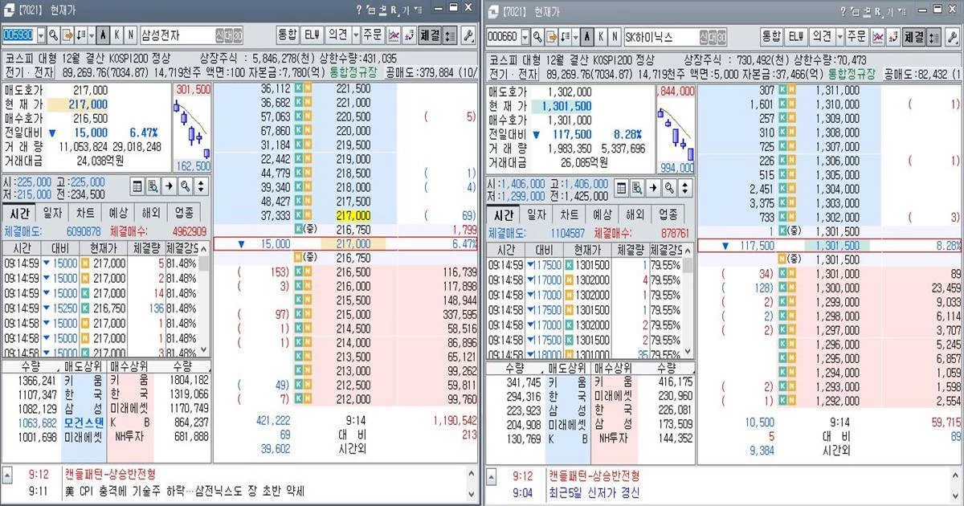Click the 가 font-size icon in the 삼성전자 title bar
Screen dimensions: 964x506
pyautogui.click(x=406, y=10)
